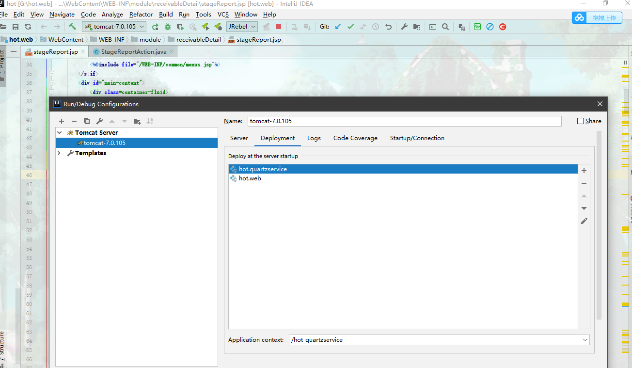This screenshot has height=368, width=632.
Task: Switch to the Logs tab
Action: (314, 138)
